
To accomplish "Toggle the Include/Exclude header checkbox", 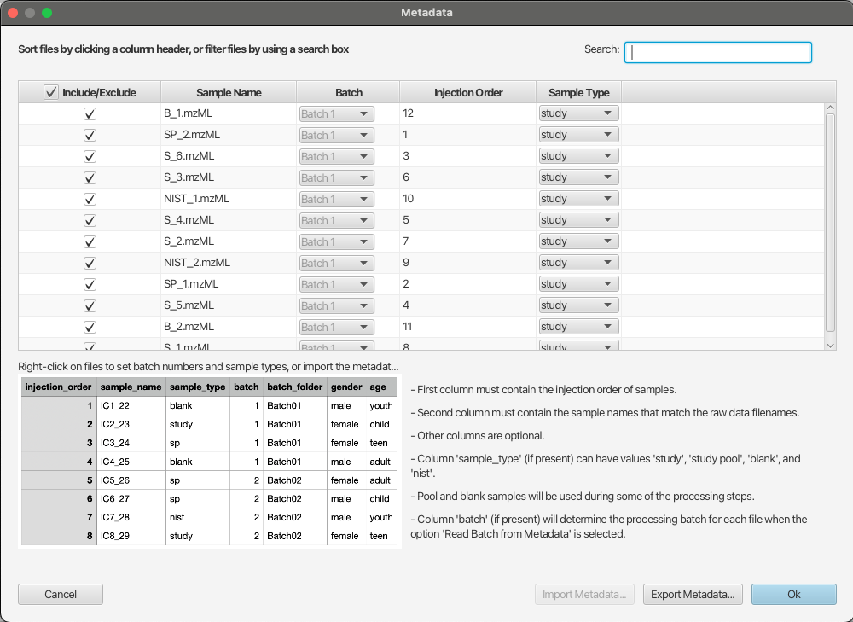I will [x=50, y=92].
